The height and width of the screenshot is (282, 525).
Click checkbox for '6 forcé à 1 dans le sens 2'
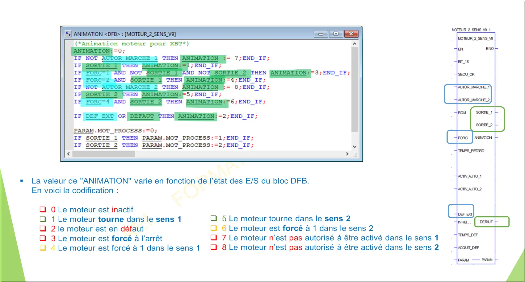(214, 228)
